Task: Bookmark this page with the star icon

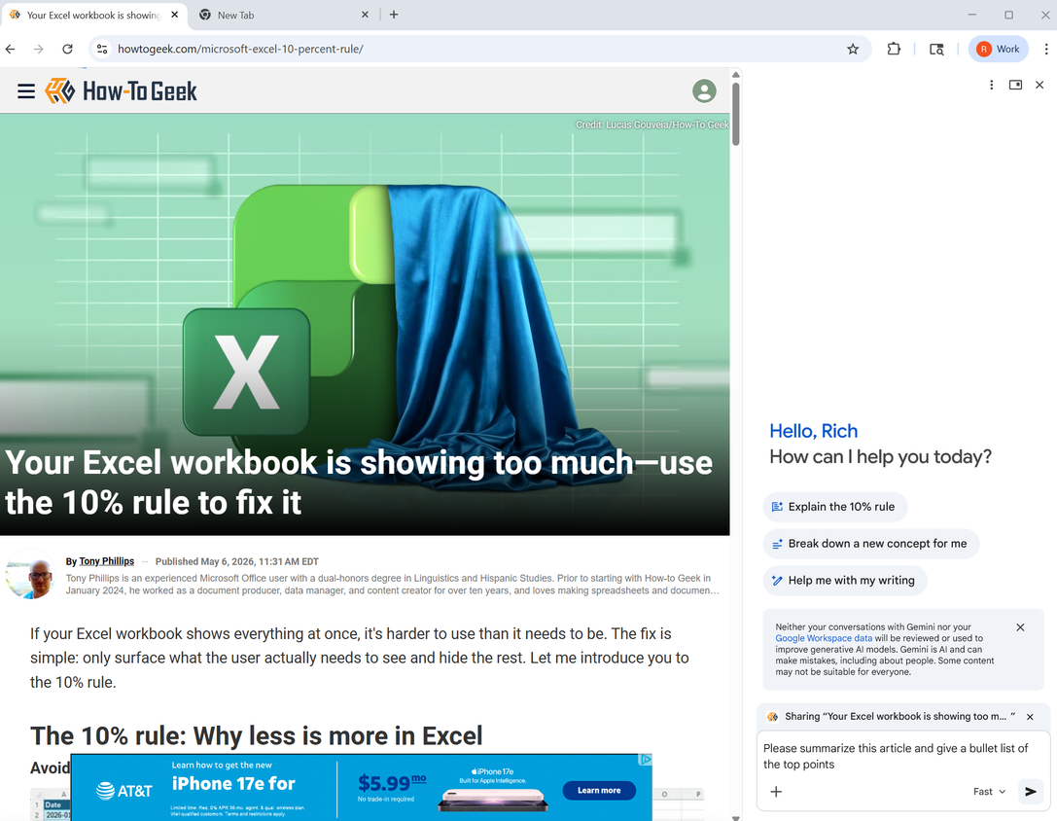Action: (853, 49)
